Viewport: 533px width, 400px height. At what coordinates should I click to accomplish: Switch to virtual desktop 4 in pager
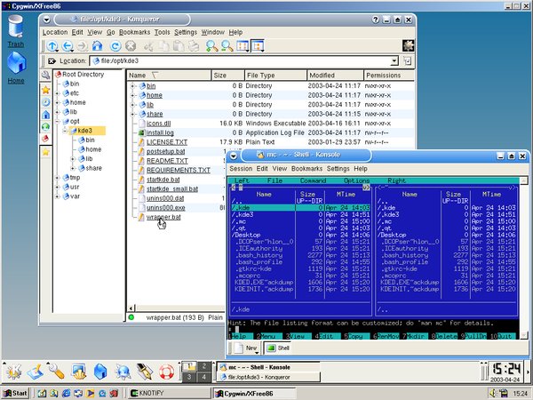(204, 377)
